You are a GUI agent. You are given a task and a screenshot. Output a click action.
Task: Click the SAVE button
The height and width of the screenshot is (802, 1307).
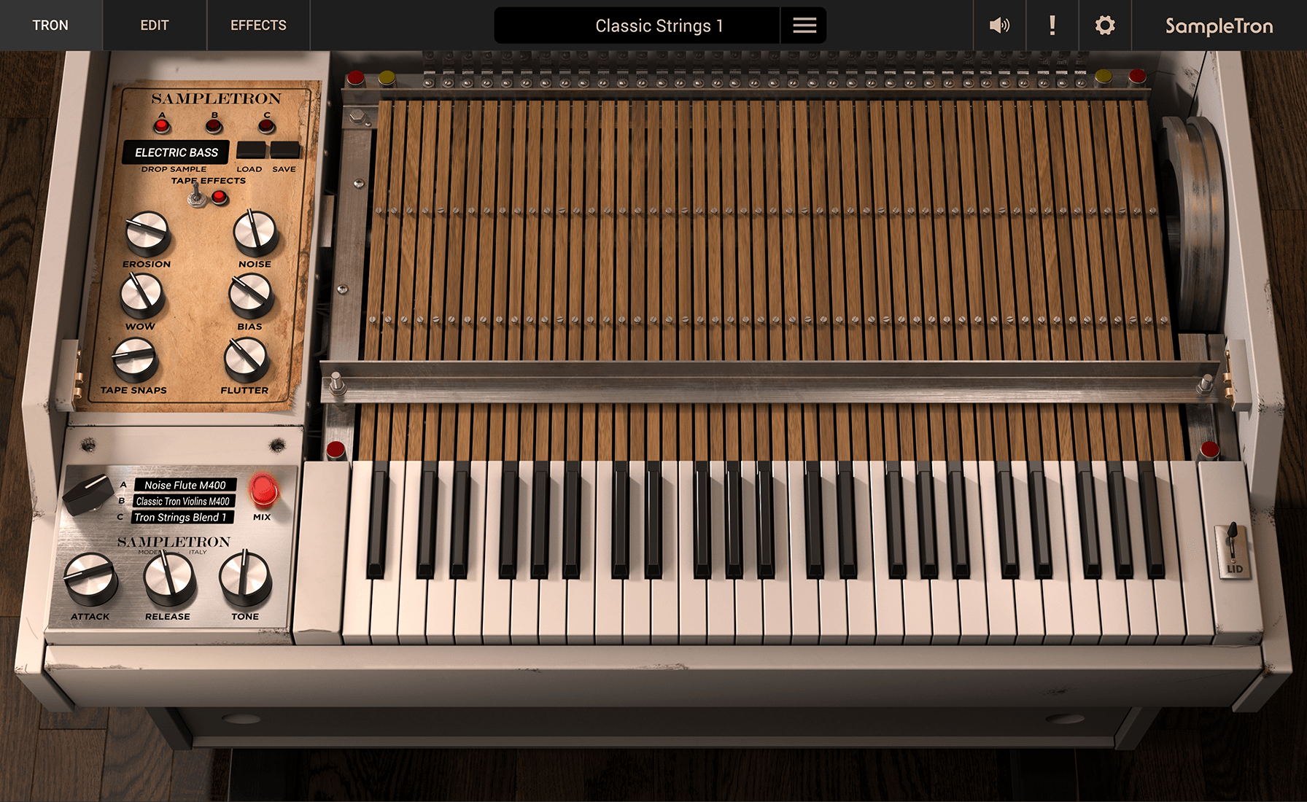point(284,150)
